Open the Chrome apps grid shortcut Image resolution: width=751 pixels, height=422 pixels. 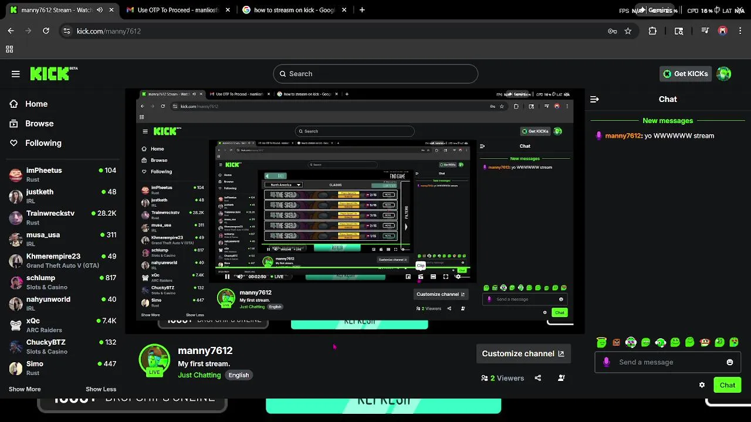coord(9,49)
